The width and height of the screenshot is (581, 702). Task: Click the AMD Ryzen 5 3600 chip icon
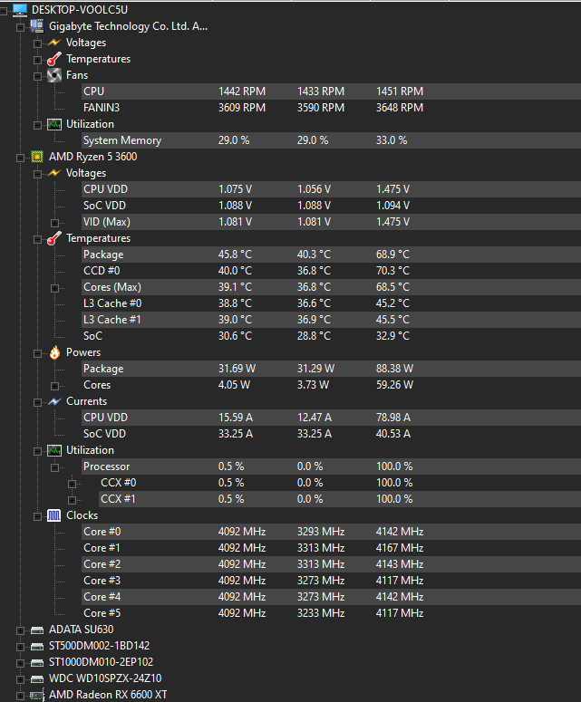(37, 157)
